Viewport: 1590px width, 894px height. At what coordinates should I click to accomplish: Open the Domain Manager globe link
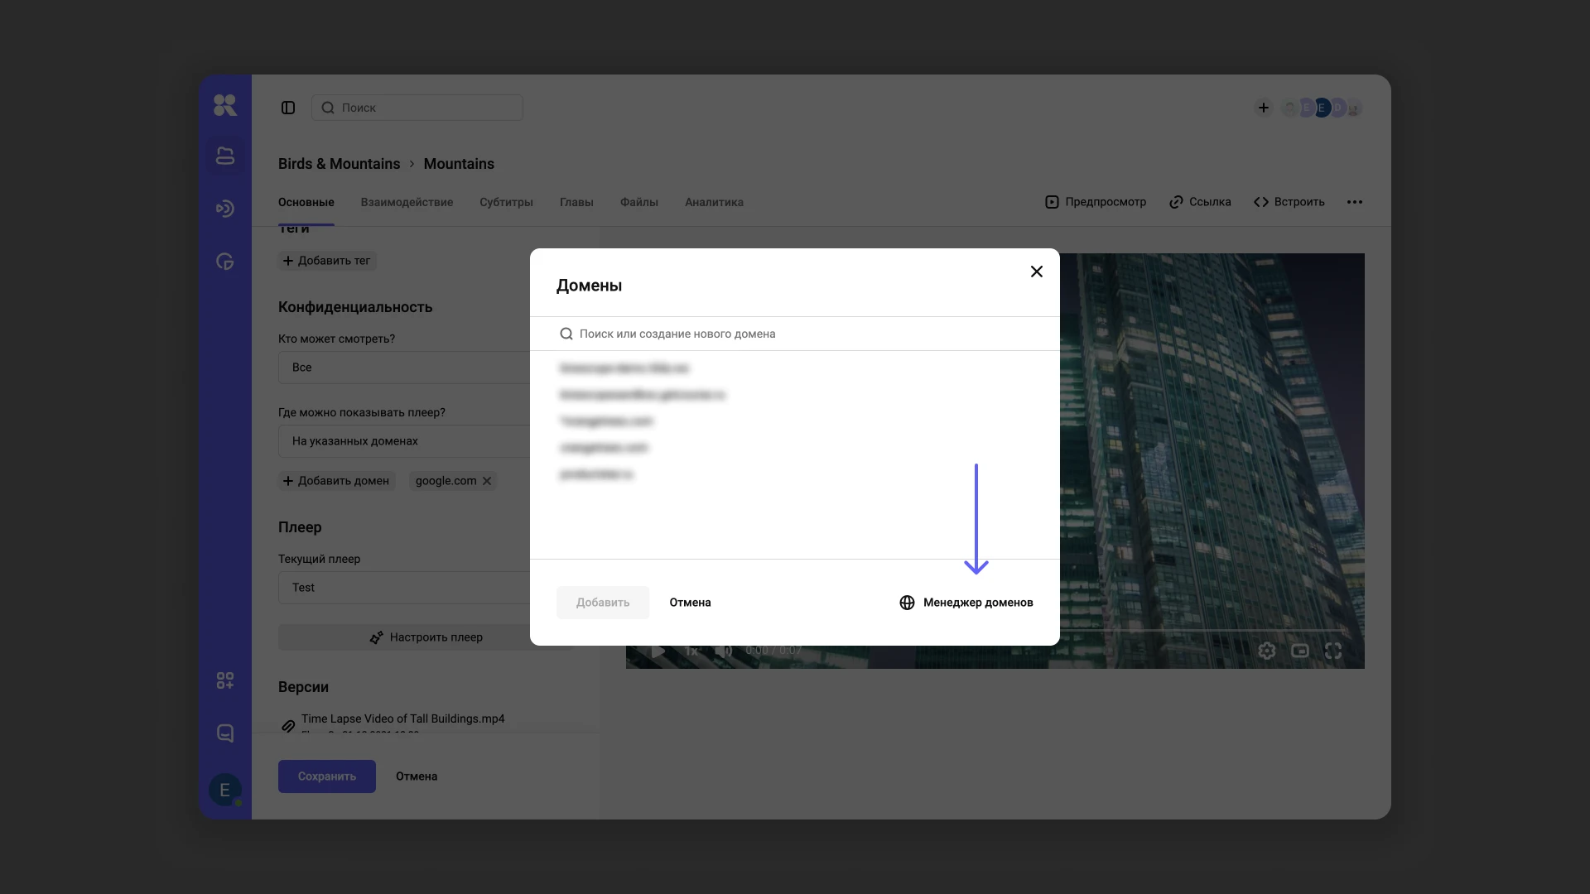point(966,603)
